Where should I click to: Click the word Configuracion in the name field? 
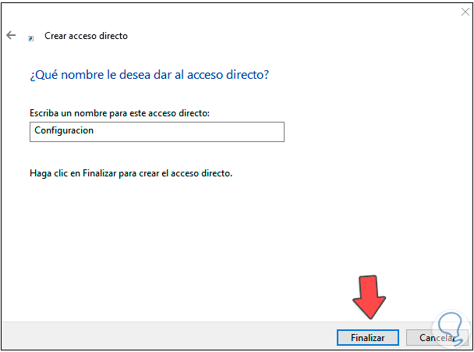63,131
